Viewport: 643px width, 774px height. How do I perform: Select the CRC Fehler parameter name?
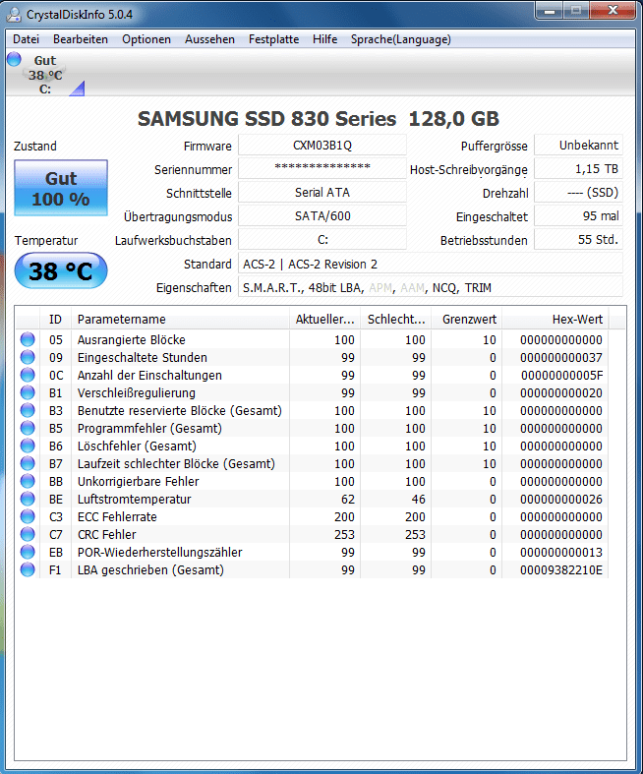coord(106,535)
